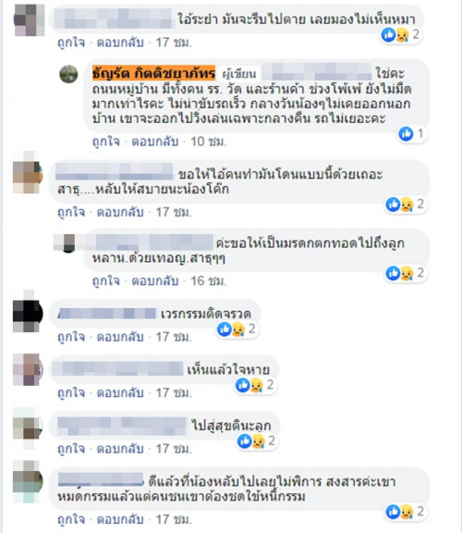Click the 16 ชม. timestamp link
Image resolution: width=462 pixels, height=533 pixels.
(x=208, y=281)
